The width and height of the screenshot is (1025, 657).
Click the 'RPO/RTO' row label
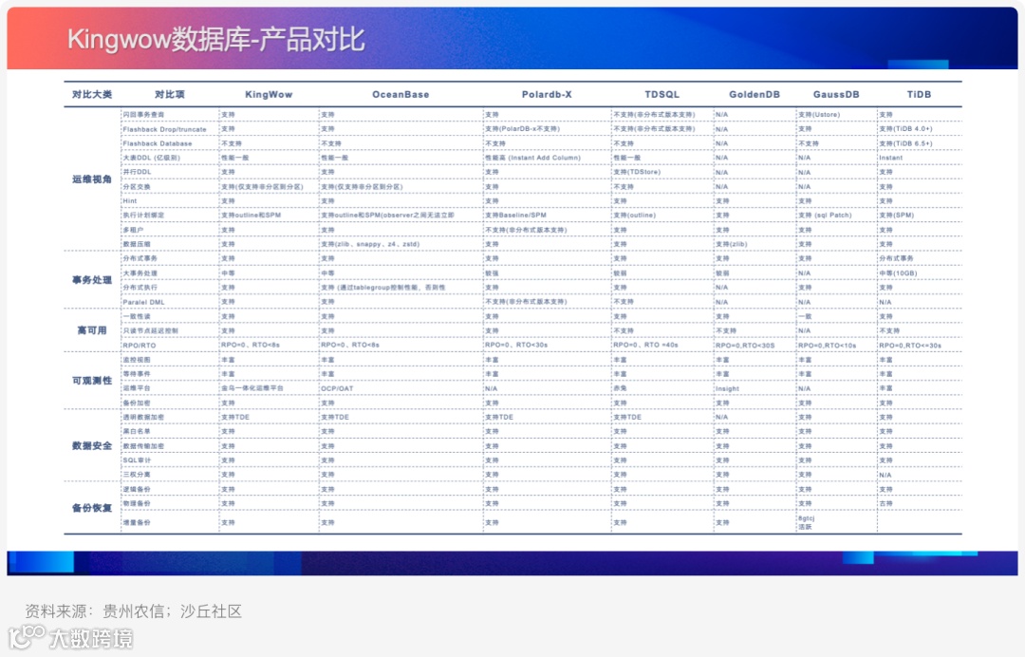[140, 346]
